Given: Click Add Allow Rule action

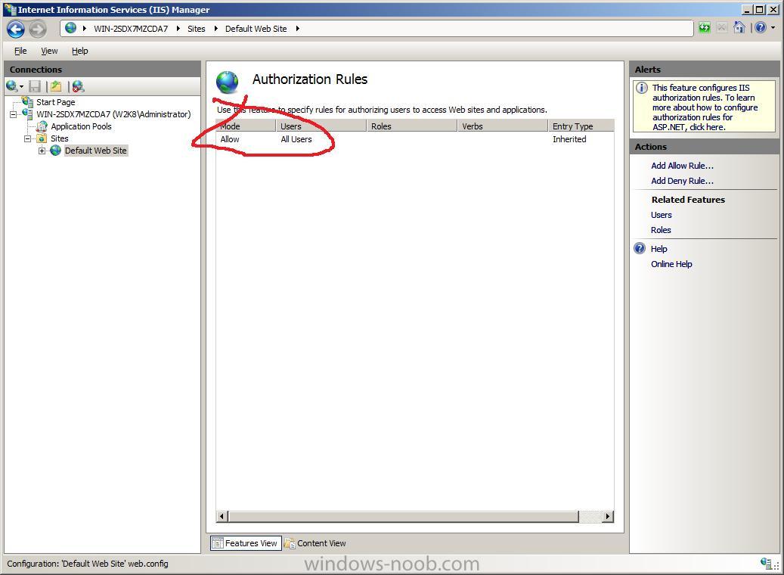Looking at the screenshot, I should click(682, 166).
